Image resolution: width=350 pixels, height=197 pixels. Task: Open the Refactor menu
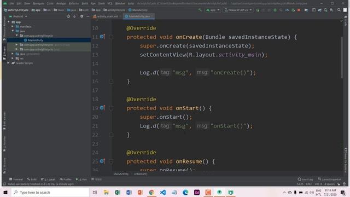[x=74, y=3]
